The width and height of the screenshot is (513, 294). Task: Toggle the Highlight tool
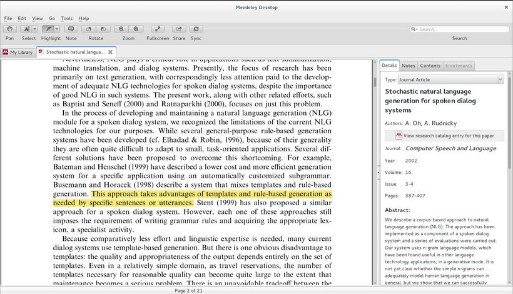tap(48, 29)
